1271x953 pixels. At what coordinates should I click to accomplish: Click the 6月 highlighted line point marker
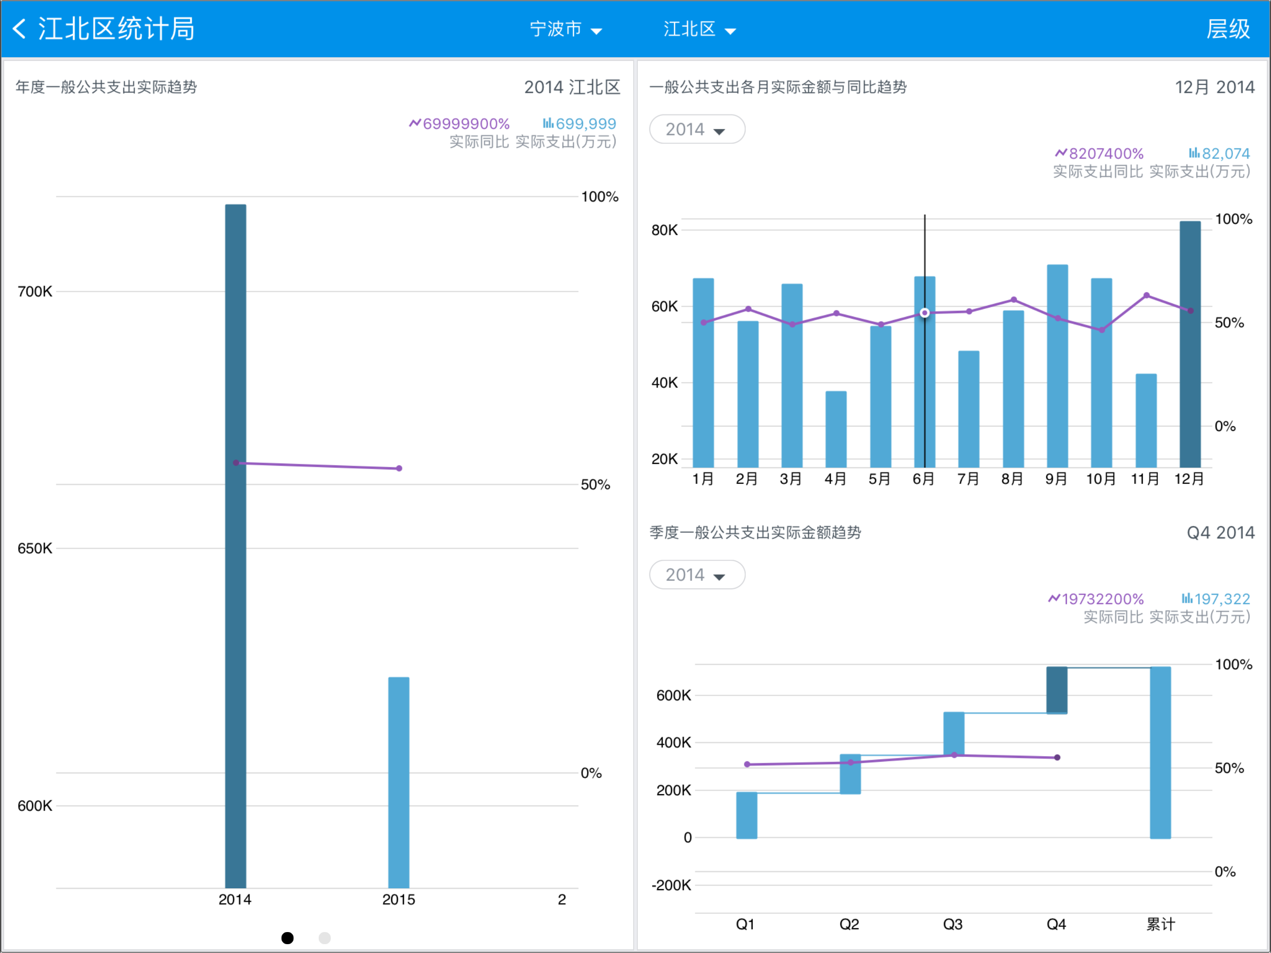pos(924,313)
